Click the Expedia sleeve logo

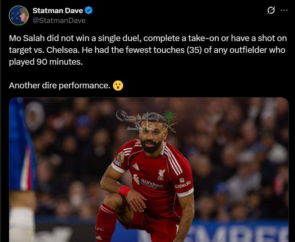(182, 183)
